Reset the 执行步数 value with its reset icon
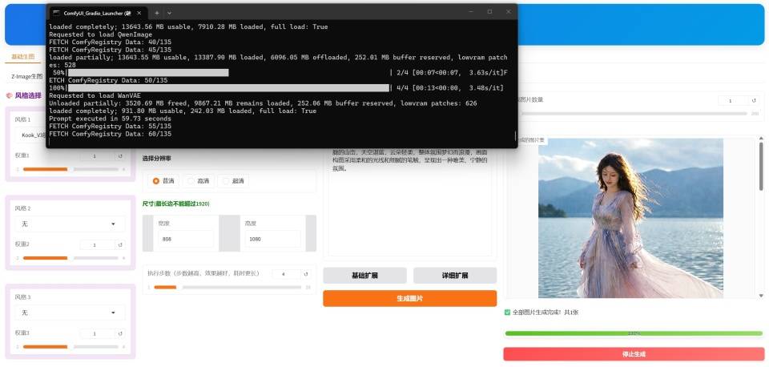Image resolution: width=769 pixels, height=367 pixels. [x=306, y=274]
